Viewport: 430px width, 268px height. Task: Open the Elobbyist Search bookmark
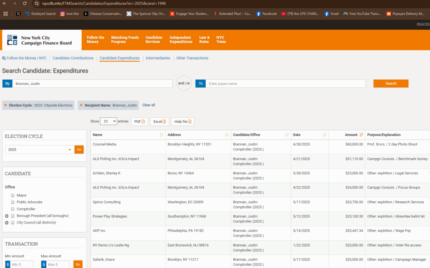[40, 14]
